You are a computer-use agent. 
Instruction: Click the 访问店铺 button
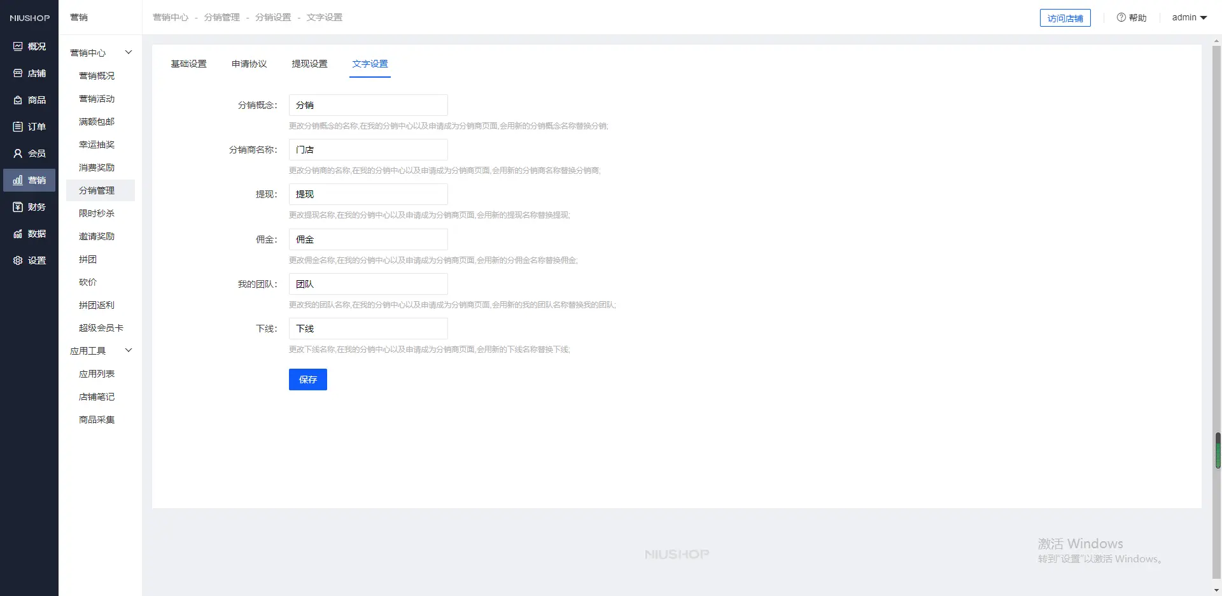point(1065,18)
